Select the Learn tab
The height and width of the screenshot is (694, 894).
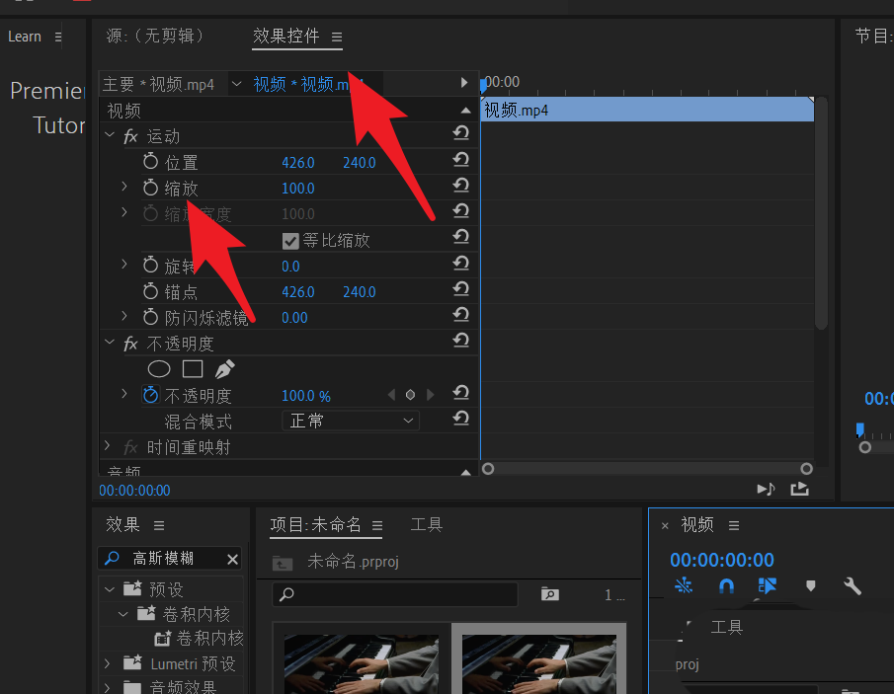point(25,37)
